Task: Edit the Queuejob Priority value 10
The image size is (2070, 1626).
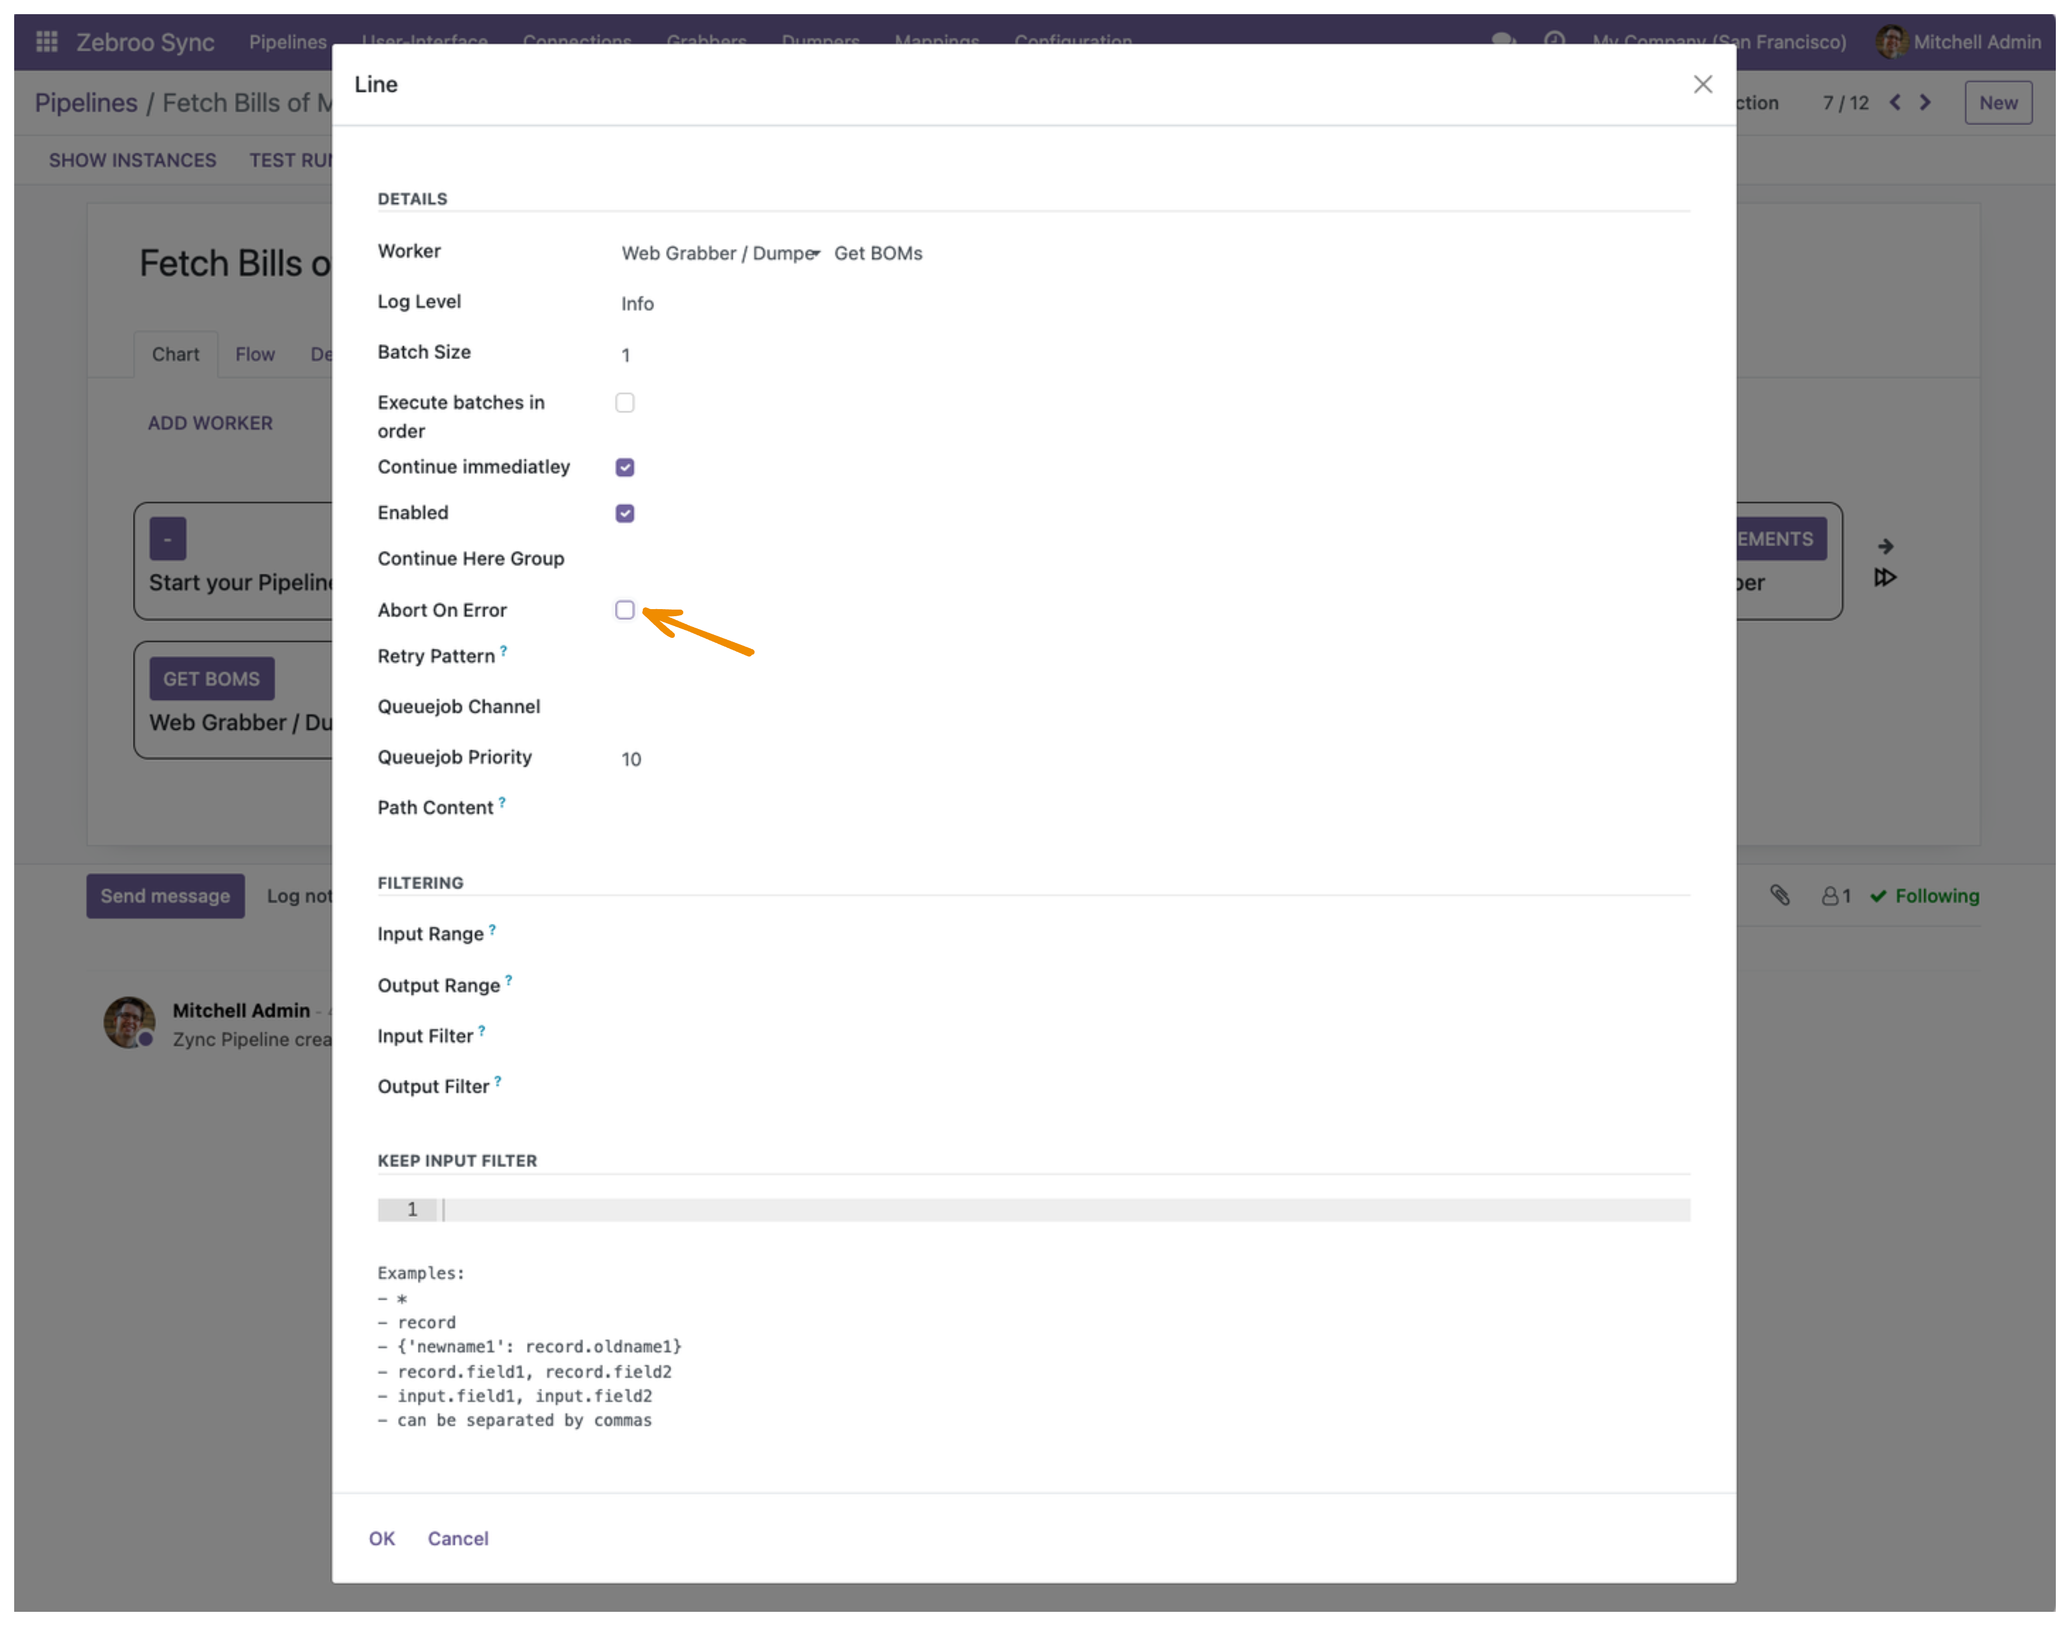Action: [1154, 759]
